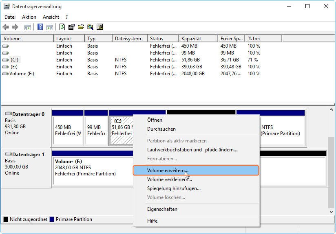Click the magnifying glass search toolbar icon
This screenshot has height=234, width=336.
90,27
